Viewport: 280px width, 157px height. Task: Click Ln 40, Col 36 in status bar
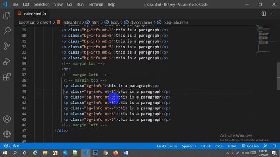click(x=167, y=146)
